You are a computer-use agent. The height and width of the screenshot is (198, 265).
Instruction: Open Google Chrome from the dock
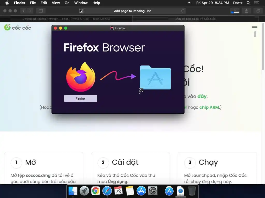click(96, 191)
